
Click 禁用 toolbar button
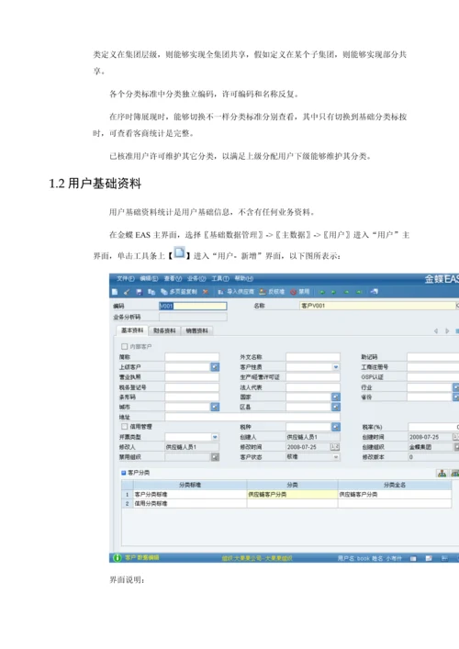pyautogui.click(x=300, y=292)
